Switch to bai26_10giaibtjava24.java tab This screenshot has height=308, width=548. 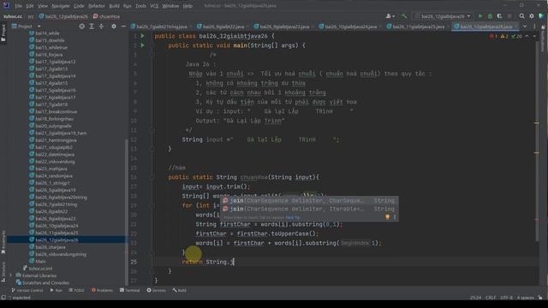350,27
